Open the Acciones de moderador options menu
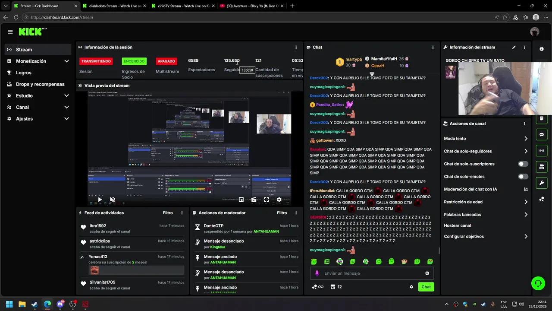 click(296, 213)
